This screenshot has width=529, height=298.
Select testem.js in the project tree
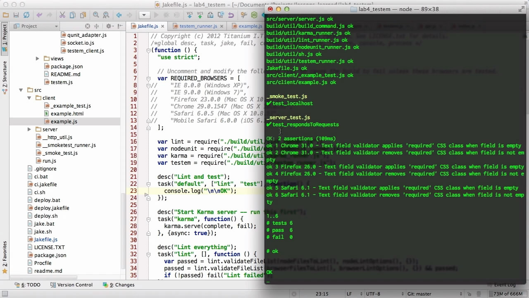click(62, 82)
